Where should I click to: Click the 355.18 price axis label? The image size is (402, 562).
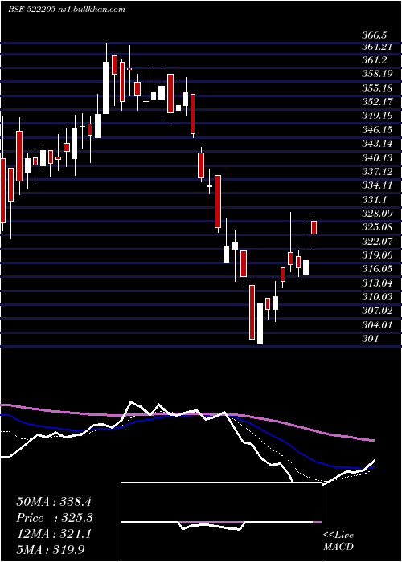point(377,88)
